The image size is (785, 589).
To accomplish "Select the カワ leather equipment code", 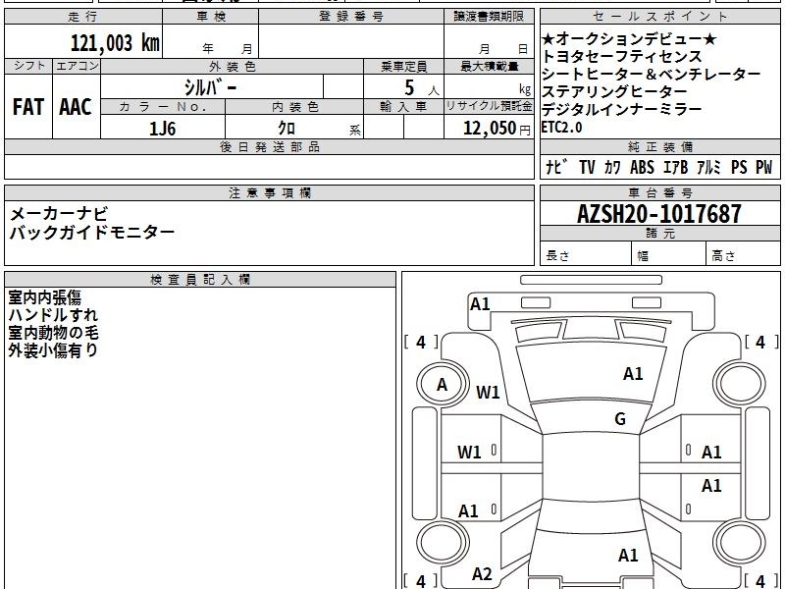I will 612,167.
